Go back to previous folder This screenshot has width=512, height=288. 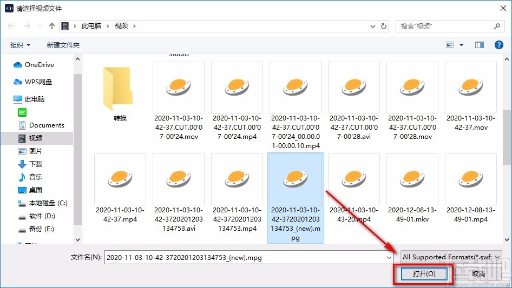(11, 26)
